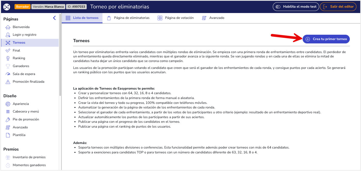Click bullet 'Publicar una página con el ranking de puntos'
Image resolution: width=361 pixels, height=171 pixels.
(x=125, y=126)
